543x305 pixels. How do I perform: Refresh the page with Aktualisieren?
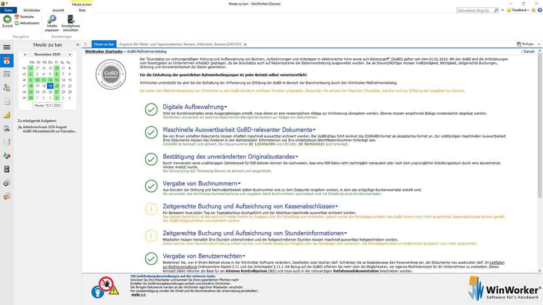(27, 23)
